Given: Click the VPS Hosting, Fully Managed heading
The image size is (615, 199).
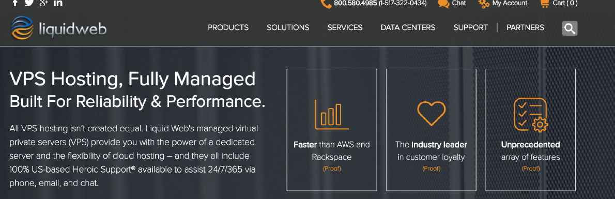Looking at the screenshot, I should click(x=133, y=80).
